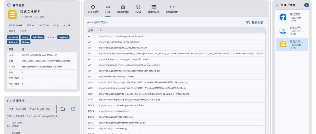Copy the apis.map.qq.com geocoder URL cell

(124, 59)
